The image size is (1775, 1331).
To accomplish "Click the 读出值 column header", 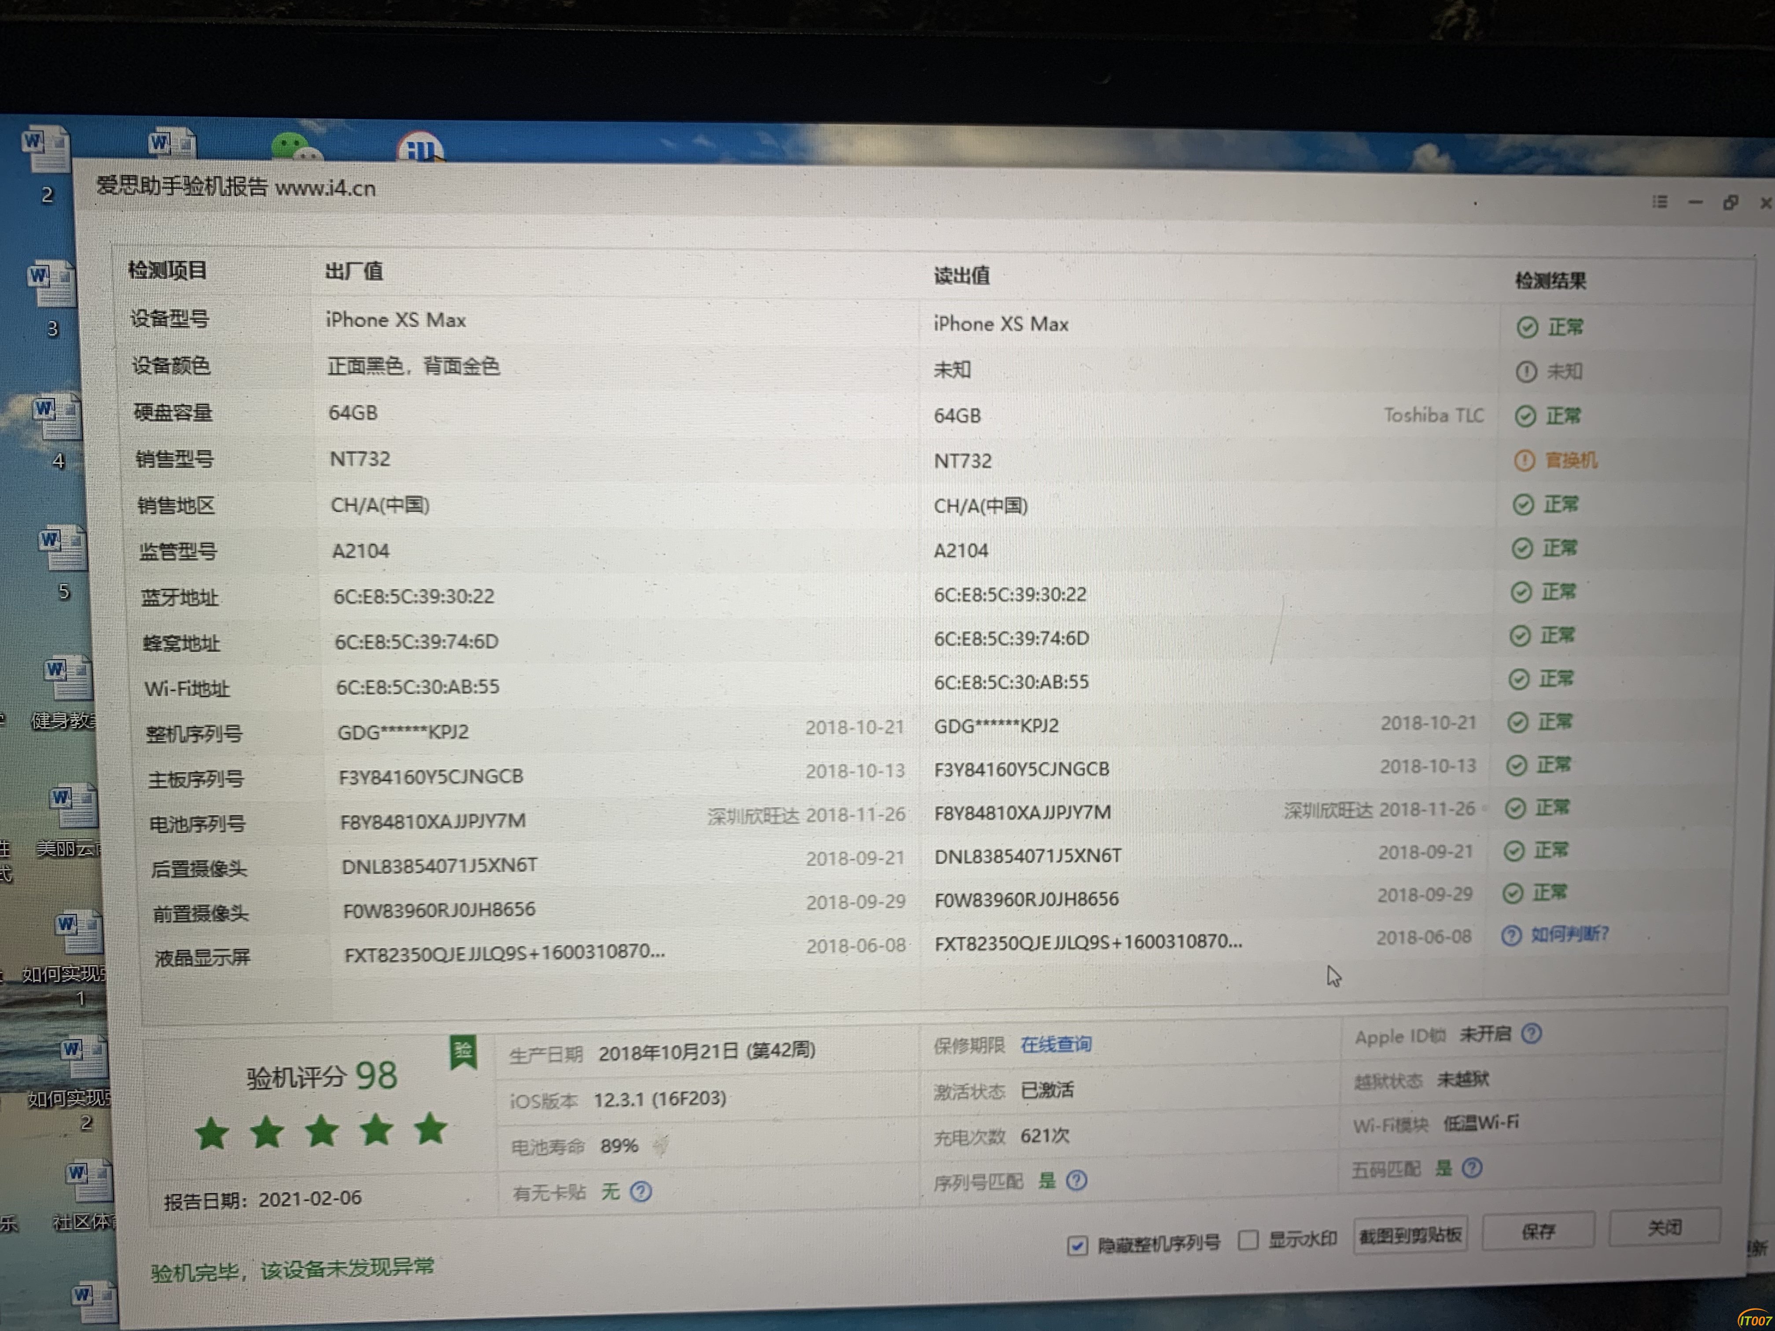I will 961,276.
